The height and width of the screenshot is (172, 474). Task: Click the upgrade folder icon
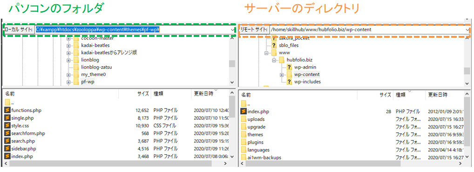point(244,127)
